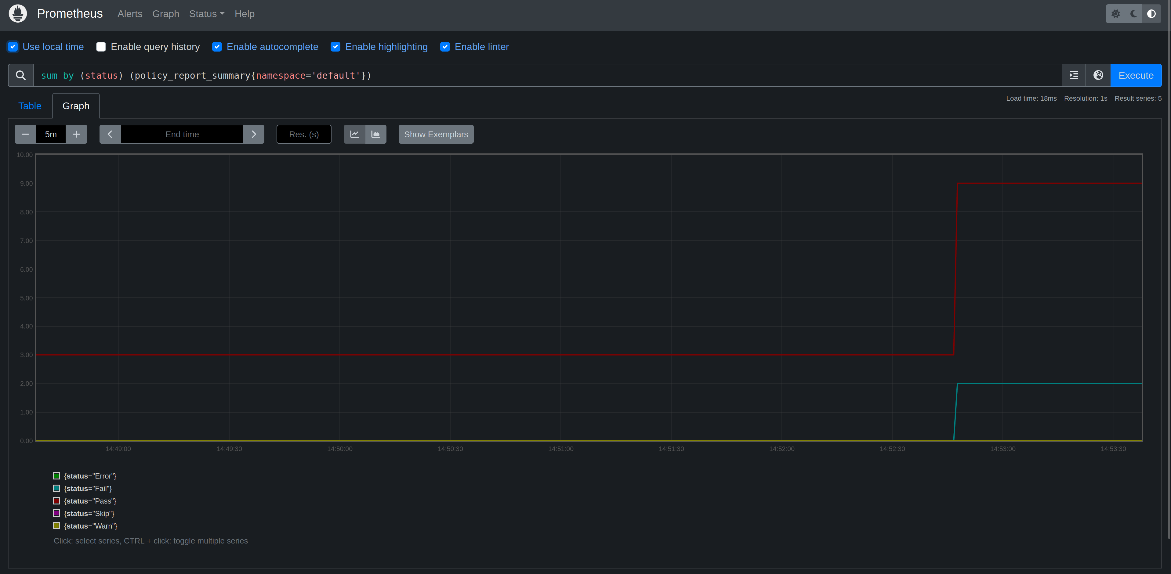Screen dimensions: 1171x574
Task: Open the metrics explorer globe icon
Action: [1098, 75]
